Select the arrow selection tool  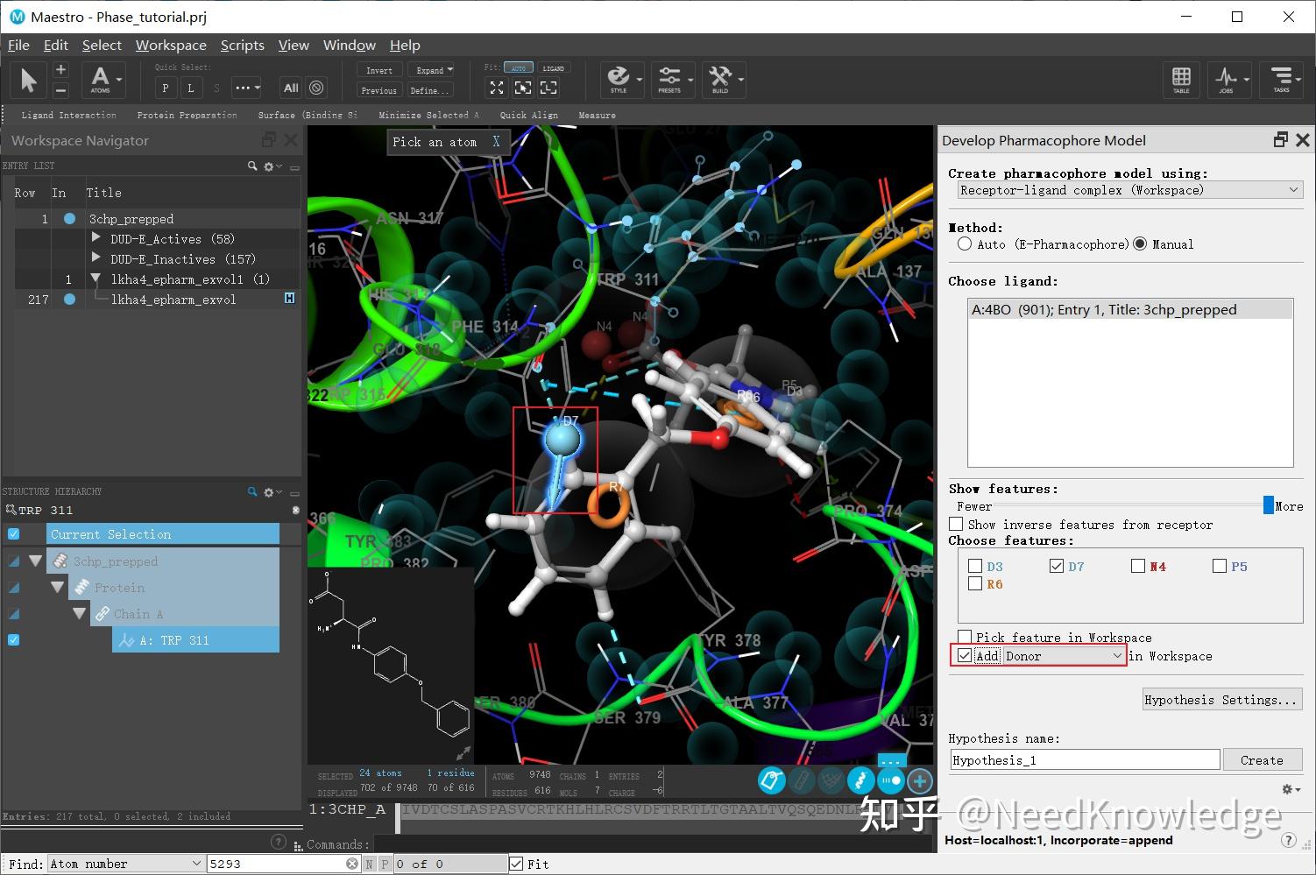[x=27, y=80]
